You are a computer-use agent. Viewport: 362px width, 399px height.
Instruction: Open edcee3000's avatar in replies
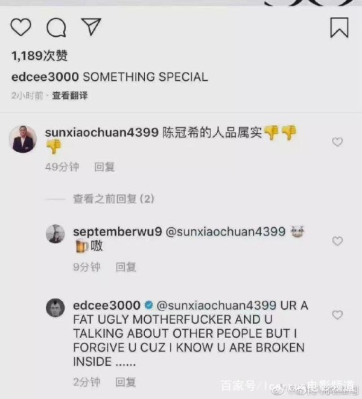tap(56, 308)
